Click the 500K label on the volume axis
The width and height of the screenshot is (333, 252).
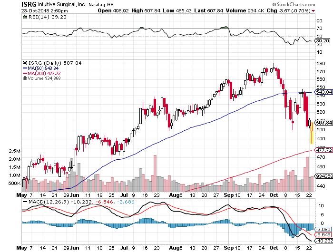click(x=14, y=183)
